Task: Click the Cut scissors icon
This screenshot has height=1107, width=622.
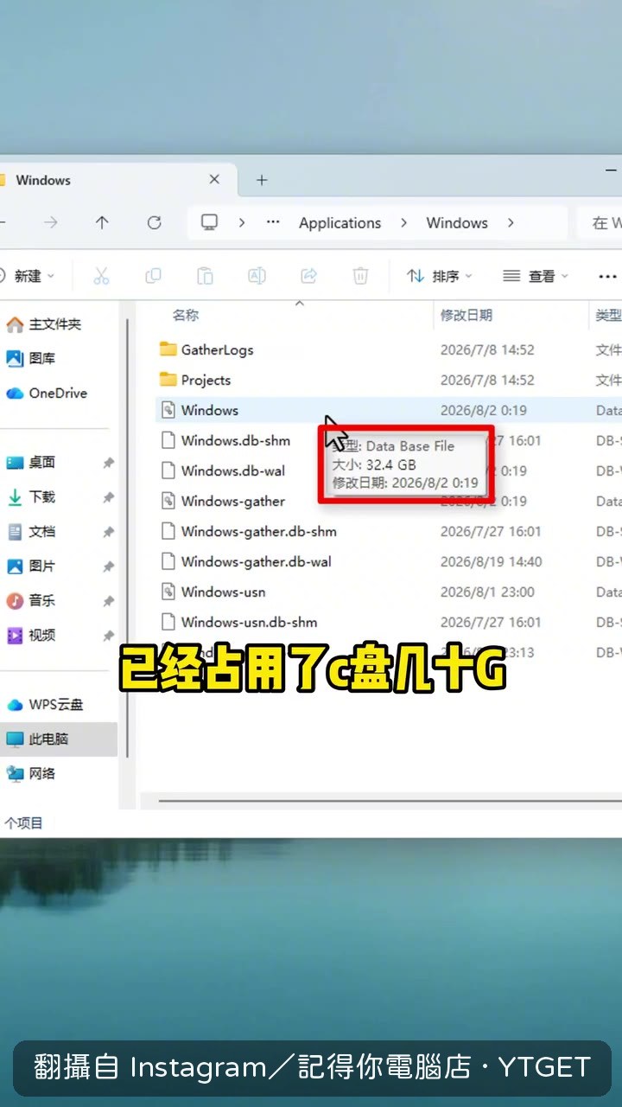Action: (x=101, y=276)
